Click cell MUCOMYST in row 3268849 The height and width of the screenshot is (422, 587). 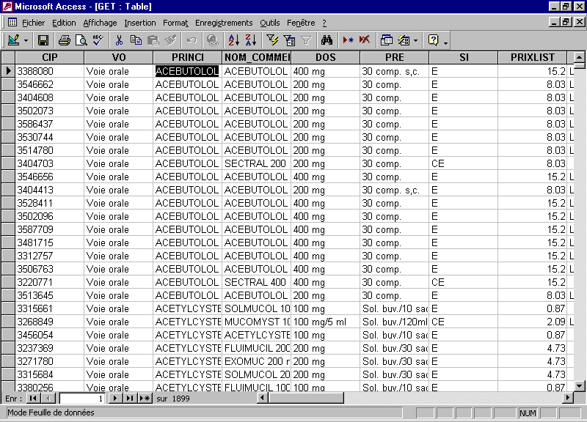pyautogui.click(x=256, y=322)
